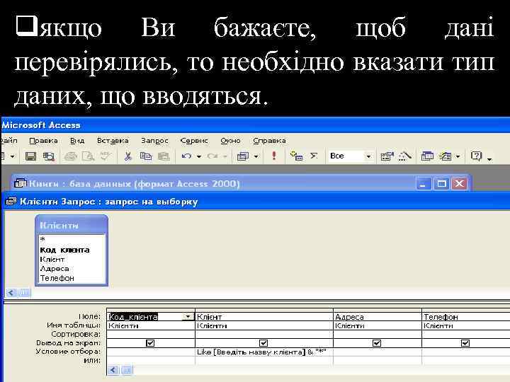Minimize the Книги database window
The height and width of the screenshot is (382, 510).
coord(424,184)
